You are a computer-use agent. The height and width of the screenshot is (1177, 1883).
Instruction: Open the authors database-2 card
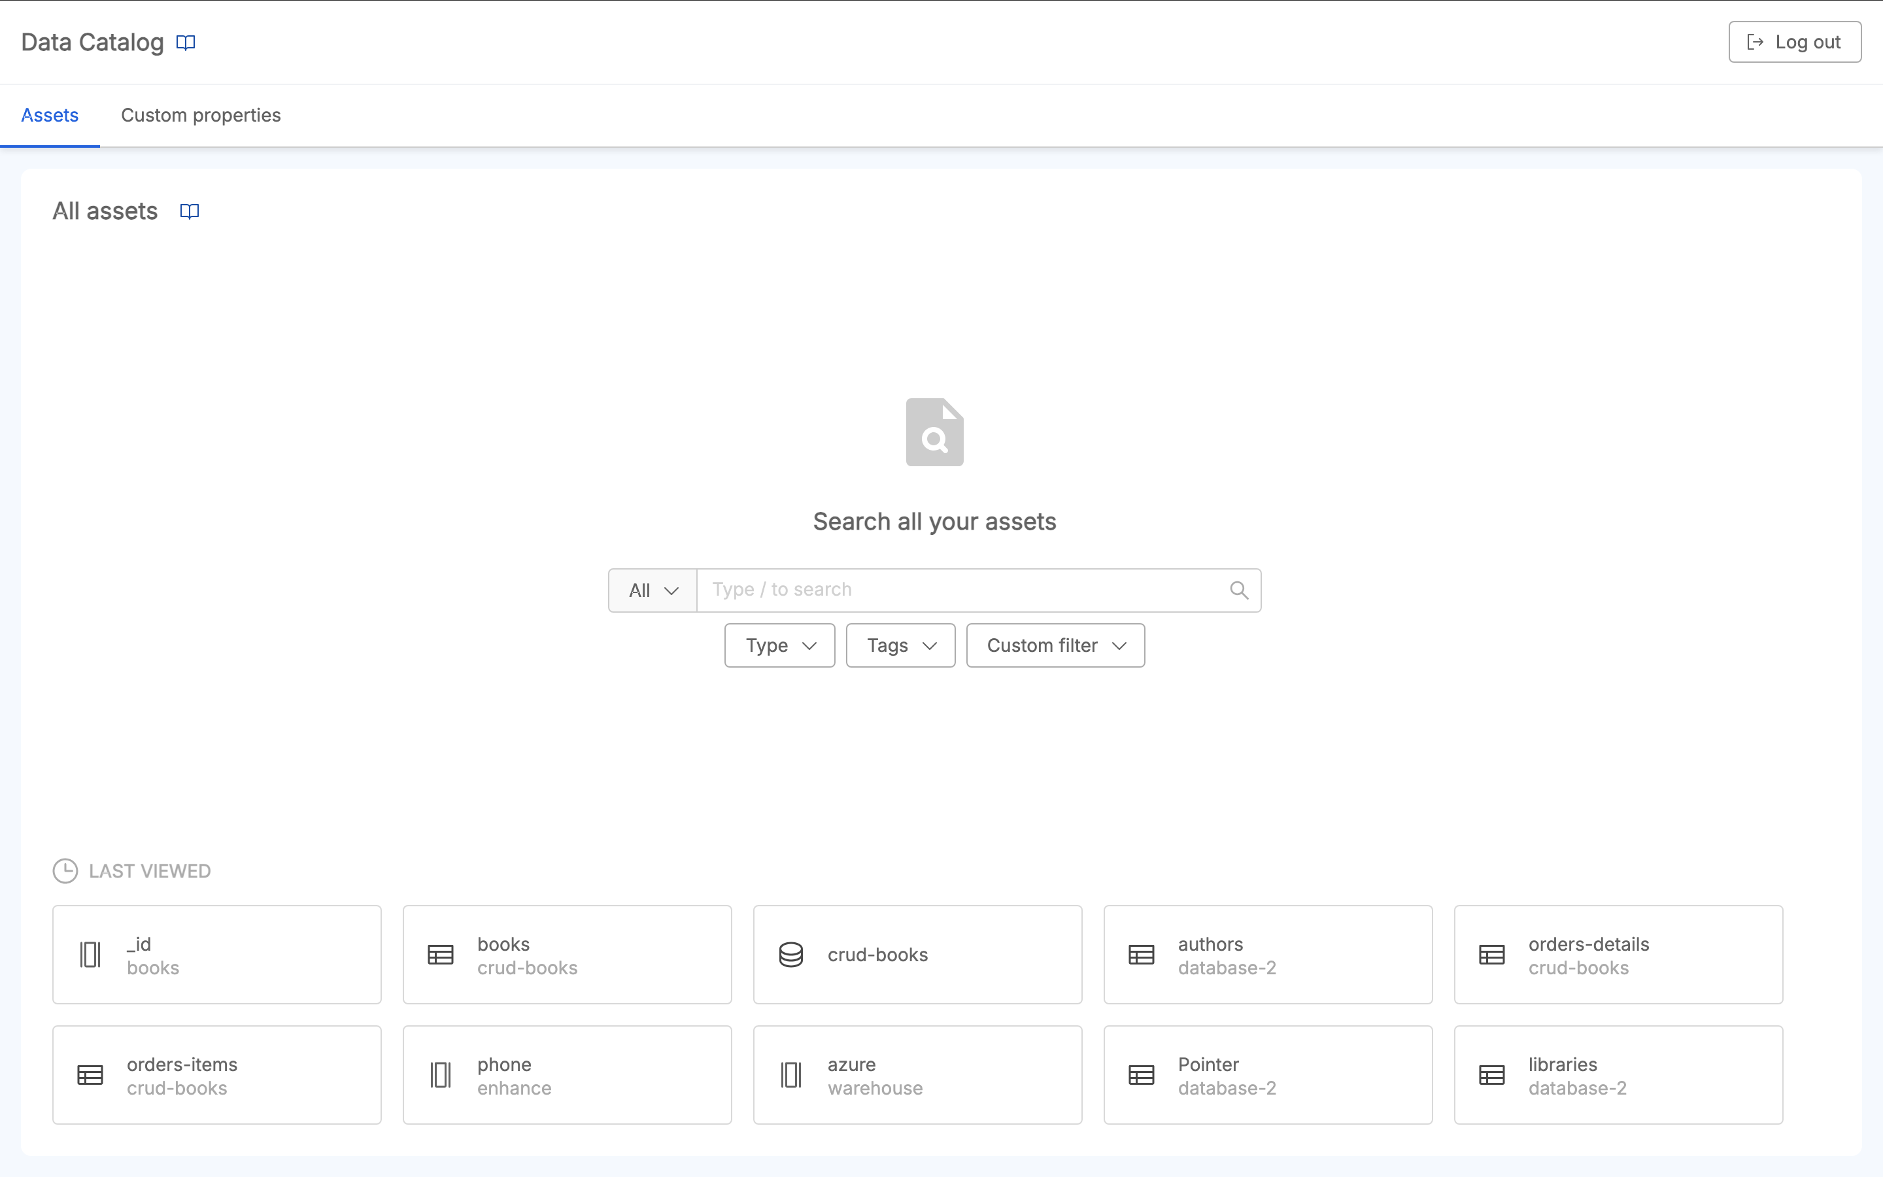(x=1268, y=955)
